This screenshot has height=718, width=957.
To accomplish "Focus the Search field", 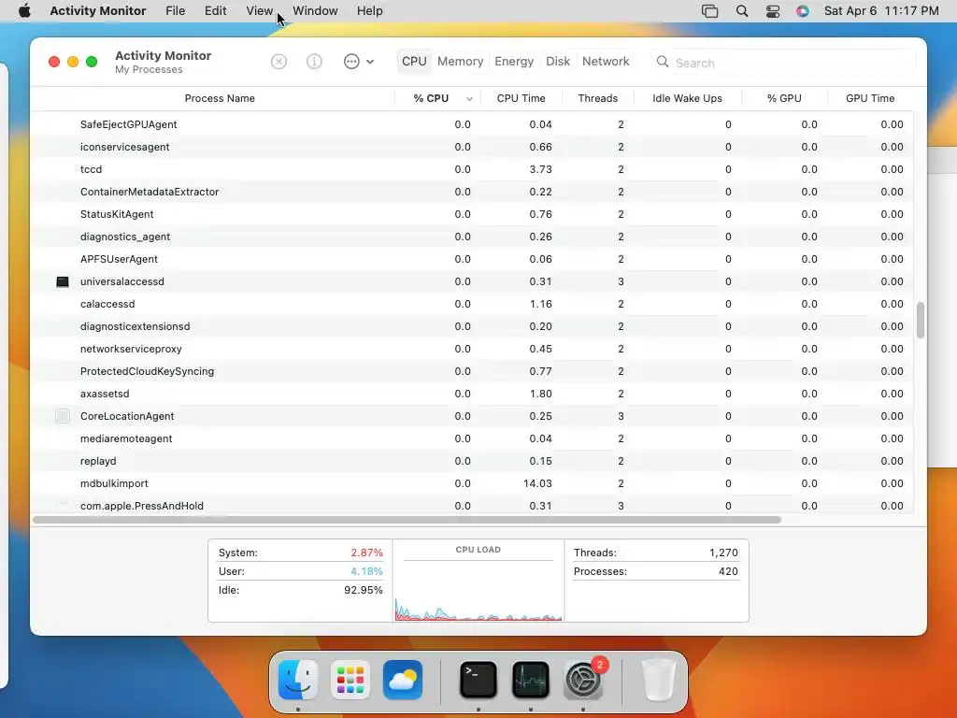I will click(x=784, y=63).
